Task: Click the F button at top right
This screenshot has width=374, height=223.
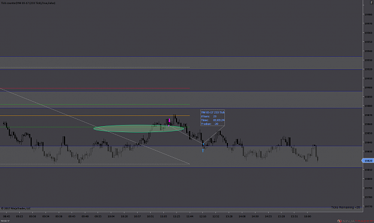Action: tap(372, 2)
